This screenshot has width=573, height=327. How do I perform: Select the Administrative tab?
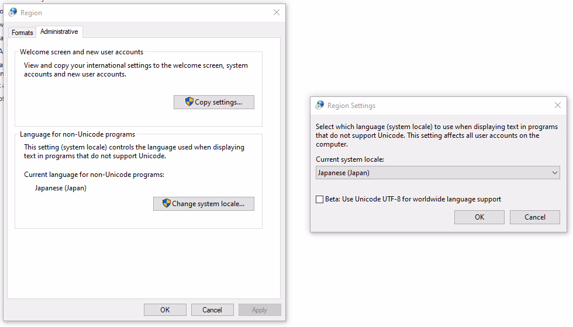[x=59, y=32]
